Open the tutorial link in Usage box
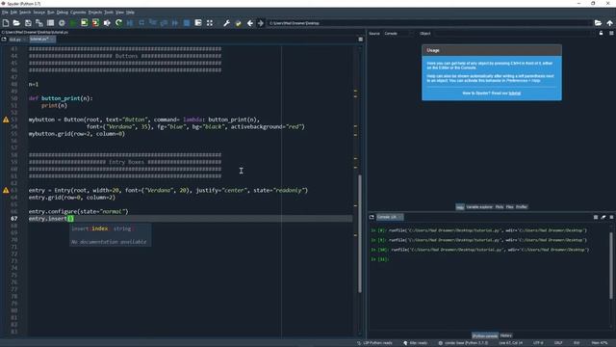The image size is (616, 347). pyautogui.click(x=515, y=93)
